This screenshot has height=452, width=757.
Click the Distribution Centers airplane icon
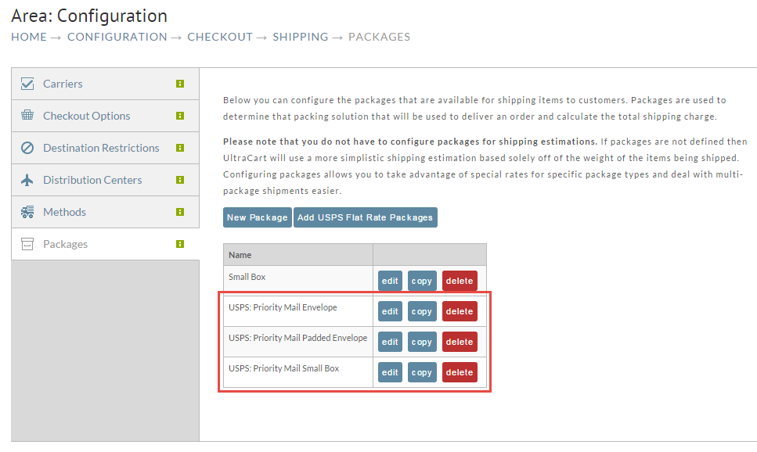click(27, 180)
